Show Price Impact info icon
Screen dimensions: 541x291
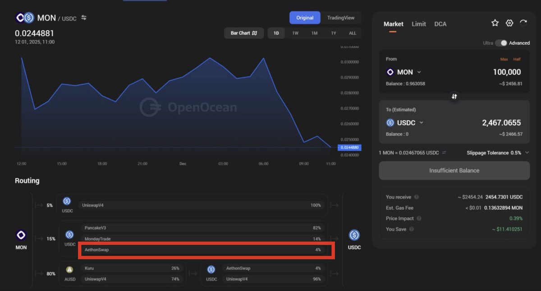click(x=419, y=218)
